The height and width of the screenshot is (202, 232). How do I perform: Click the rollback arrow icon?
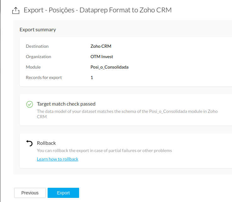(x=29, y=143)
